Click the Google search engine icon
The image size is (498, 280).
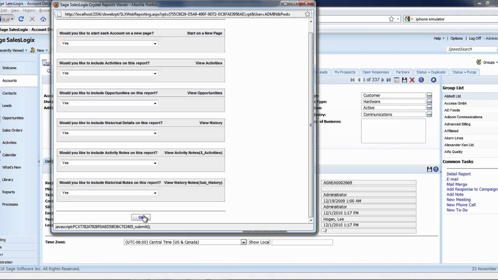[407, 19]
